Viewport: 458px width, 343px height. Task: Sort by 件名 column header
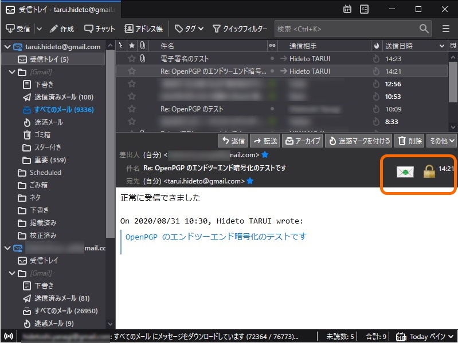click(x=208, y=46)
